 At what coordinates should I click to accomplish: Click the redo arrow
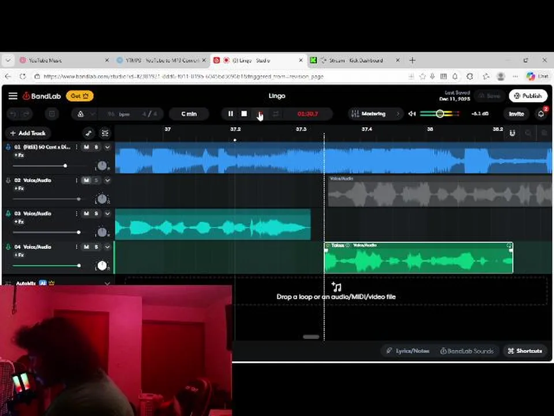click(x=26, y=114)
